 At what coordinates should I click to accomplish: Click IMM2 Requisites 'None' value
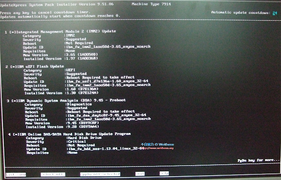(x=70, y=51)
